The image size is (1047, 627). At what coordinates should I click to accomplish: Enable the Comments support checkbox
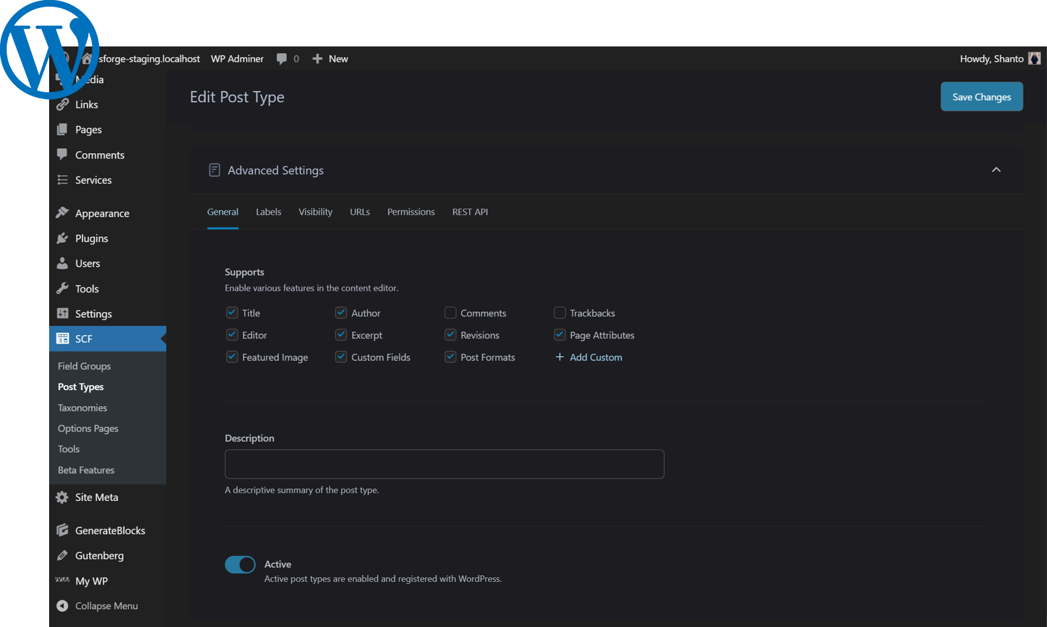pyautogui.click(x=450, y=313)
